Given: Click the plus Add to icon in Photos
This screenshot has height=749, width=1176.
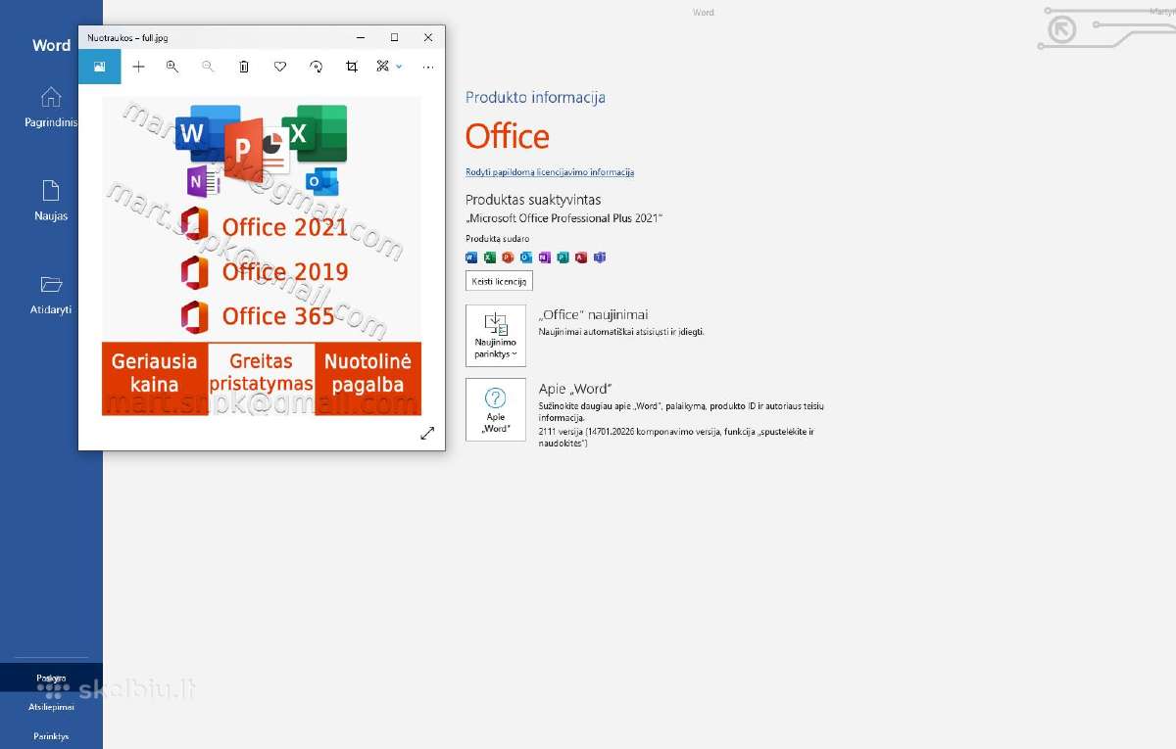Looking at the screenshot, I should click(138, 67).
